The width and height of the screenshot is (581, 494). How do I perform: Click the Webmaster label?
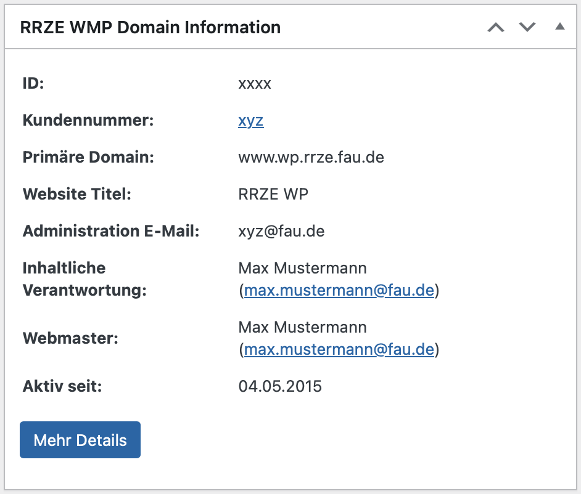point(70,339)
